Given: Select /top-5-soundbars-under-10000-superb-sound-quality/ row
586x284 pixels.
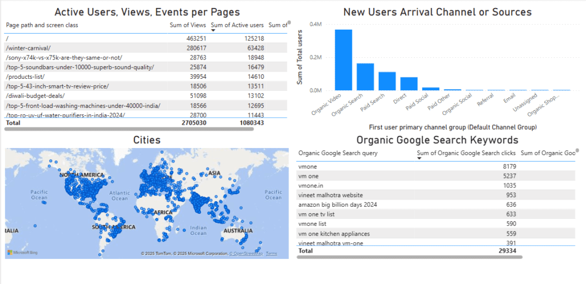Looking at the screenshot, I should click(x=146, y=67).
